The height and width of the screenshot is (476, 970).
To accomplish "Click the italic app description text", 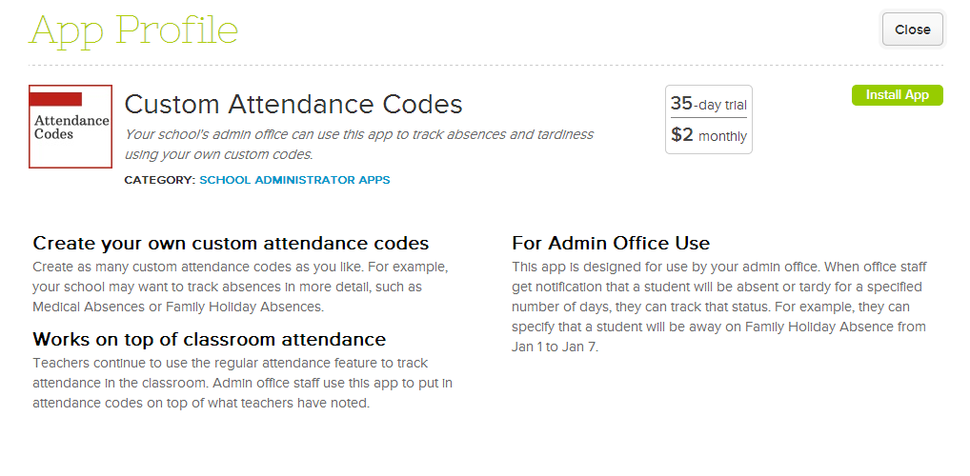I will click(358, 144).
